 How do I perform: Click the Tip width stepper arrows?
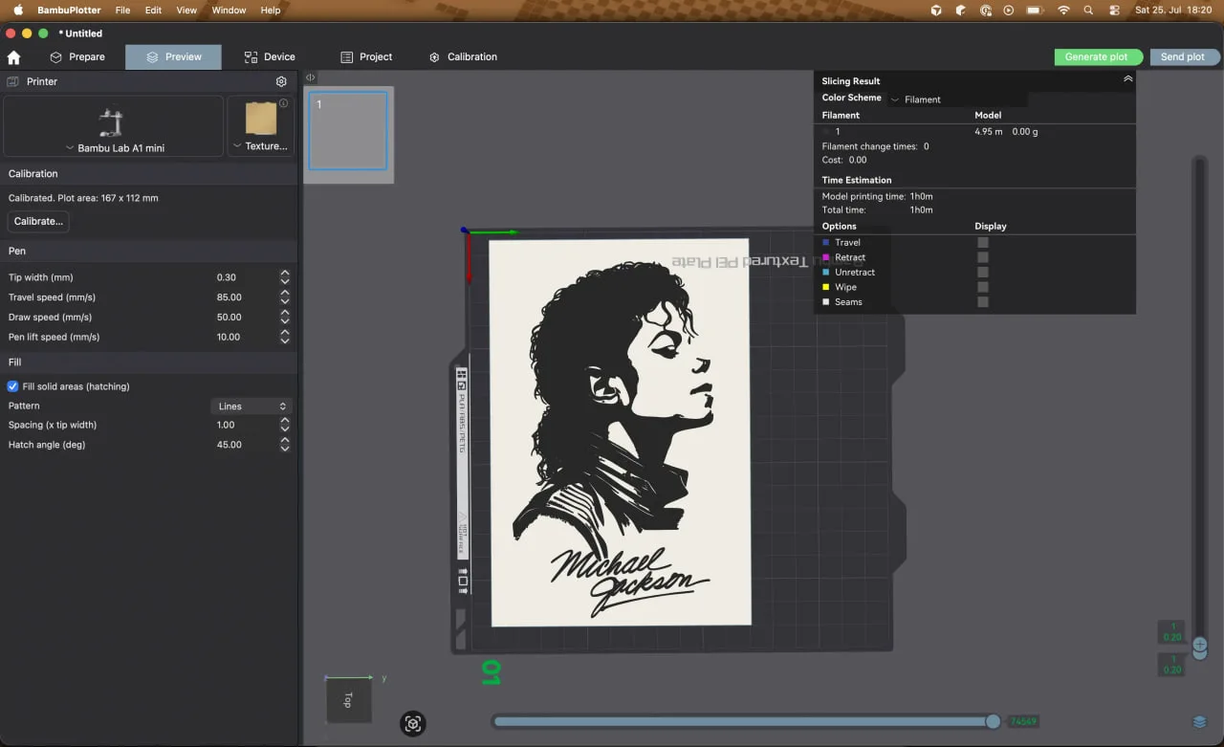click(x=285, y=277)
